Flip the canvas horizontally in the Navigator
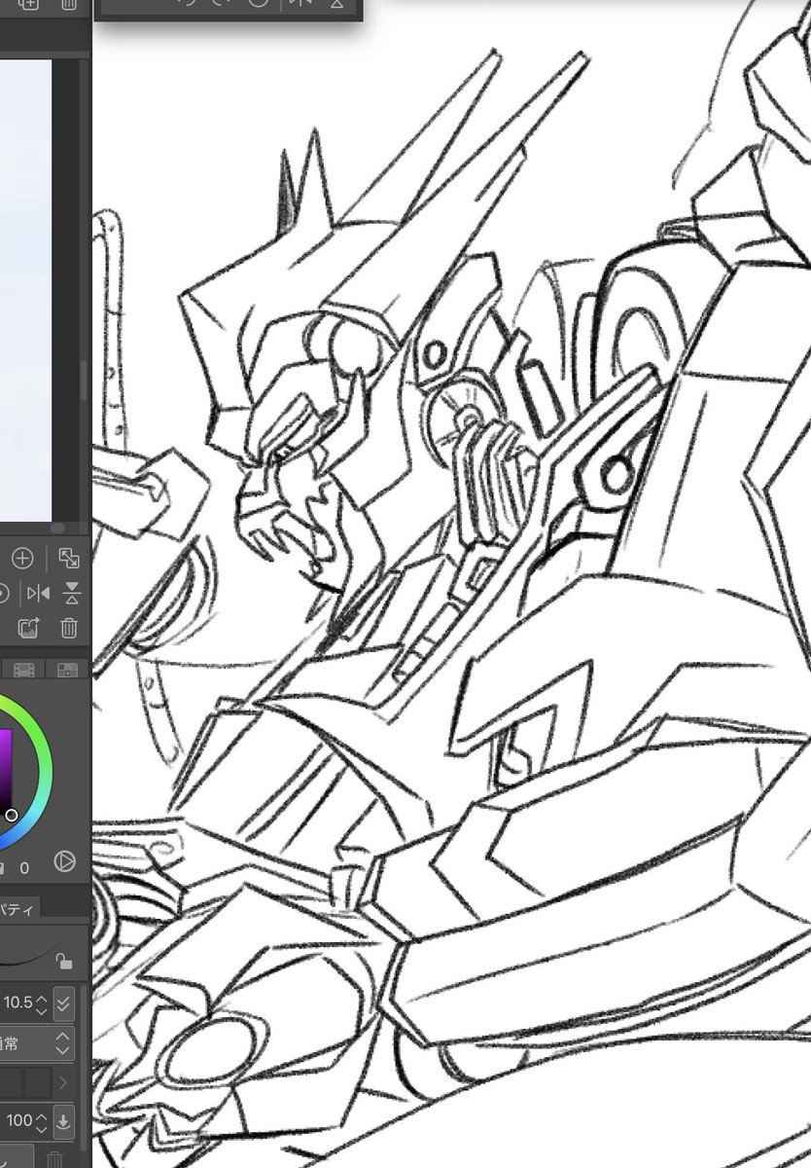This screenshot has height=1168, width=811. [38, 594]
